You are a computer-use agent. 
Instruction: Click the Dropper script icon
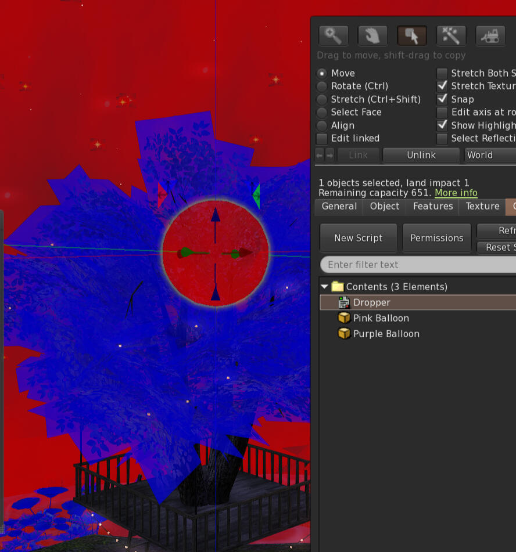click(344, 302)
